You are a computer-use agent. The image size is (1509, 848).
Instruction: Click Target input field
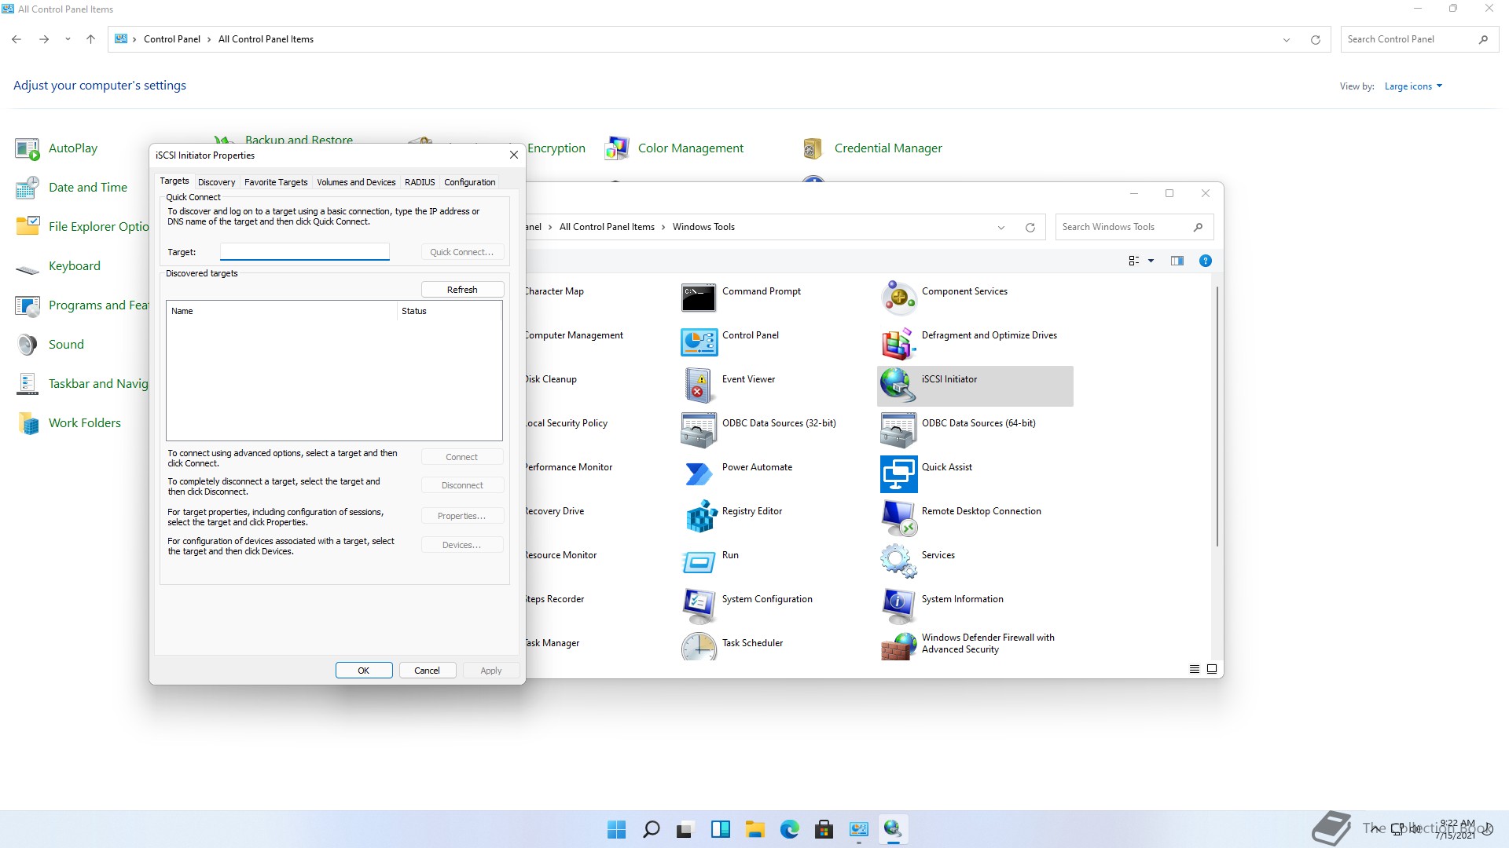click(x=305, y=252)
